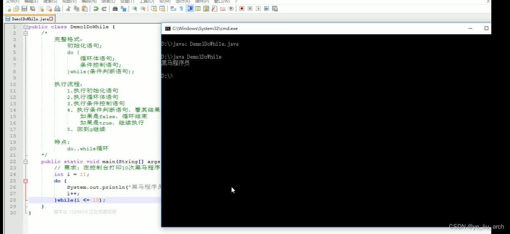This screenshot has width=510, height=234.
Task: Open the cmd window system menu icon
Action: coord(168,29)
